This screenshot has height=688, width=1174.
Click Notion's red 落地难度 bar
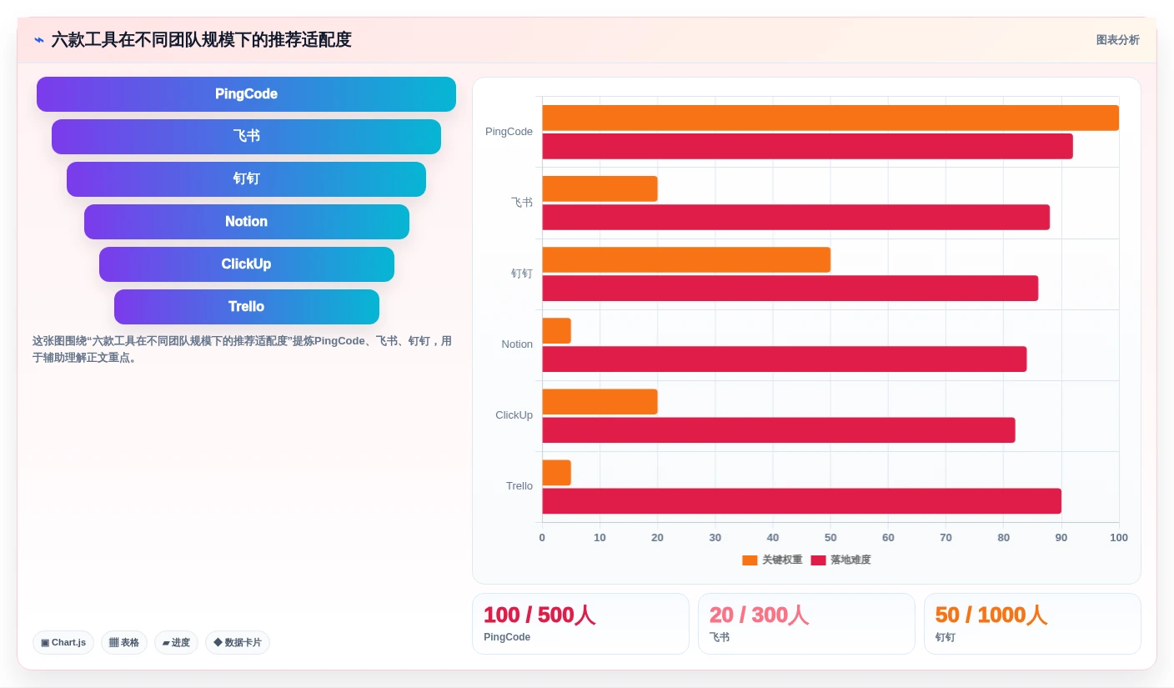click(785, 359)
